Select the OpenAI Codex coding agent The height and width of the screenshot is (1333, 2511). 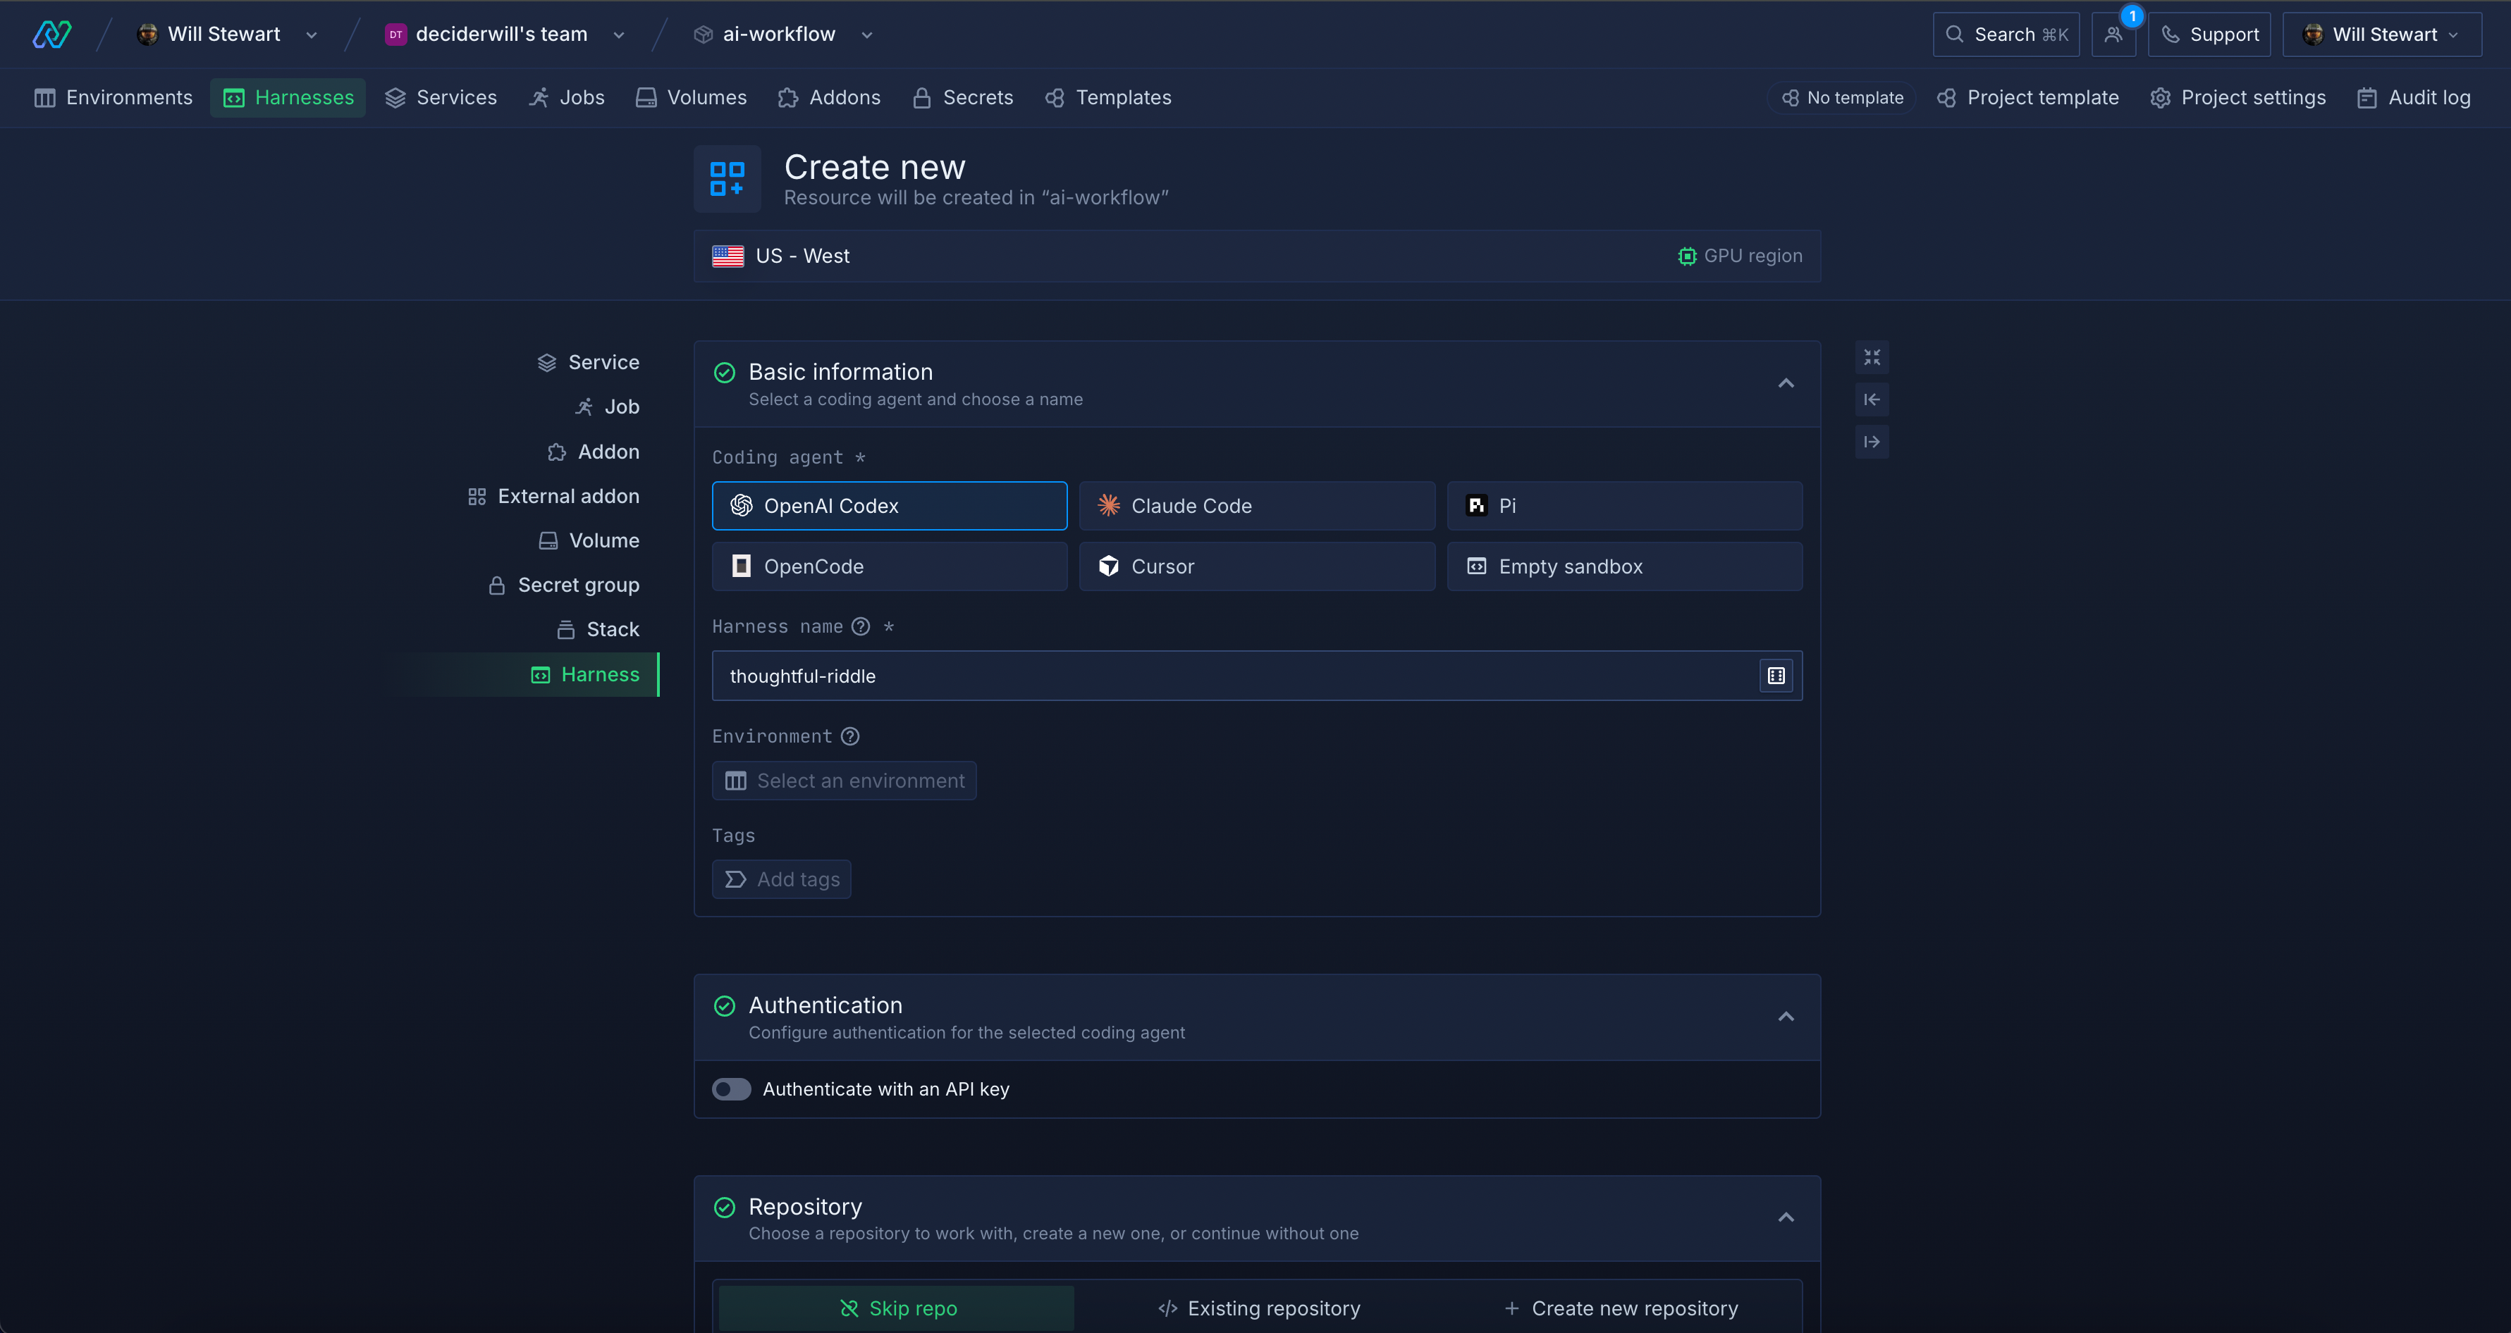pyautogui.click(x=889, y=506)
